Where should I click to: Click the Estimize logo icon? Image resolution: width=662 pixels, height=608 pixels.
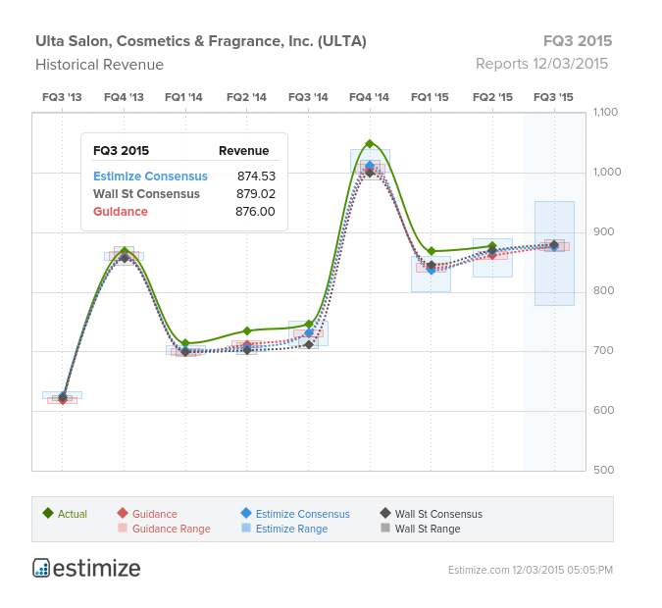pos(41,568)
